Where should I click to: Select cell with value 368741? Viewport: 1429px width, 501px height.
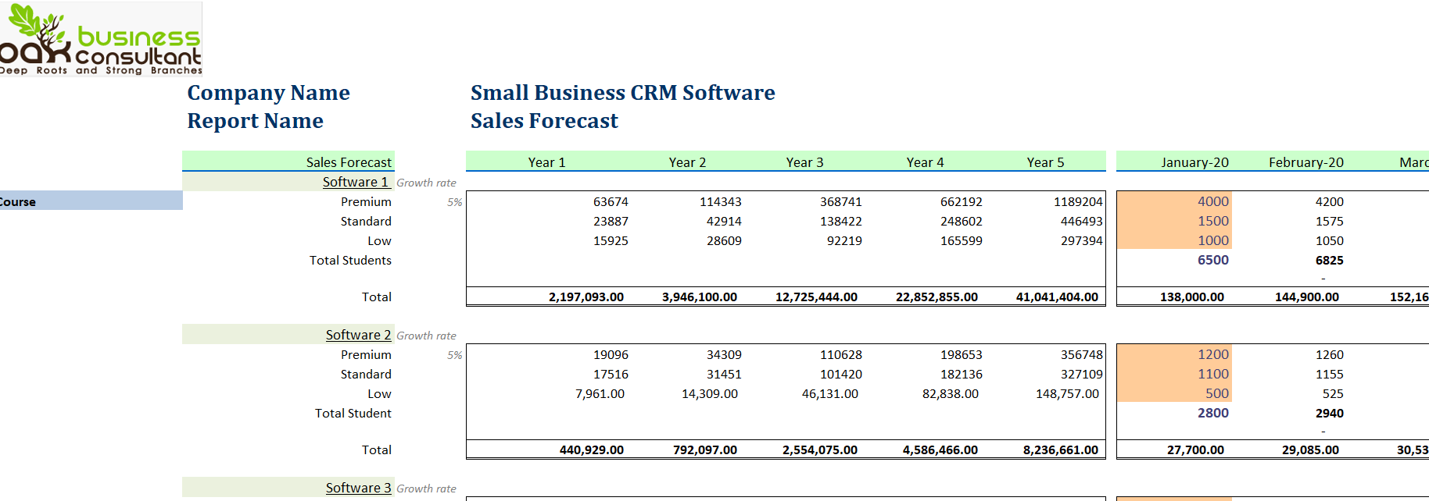coord(841,201)
